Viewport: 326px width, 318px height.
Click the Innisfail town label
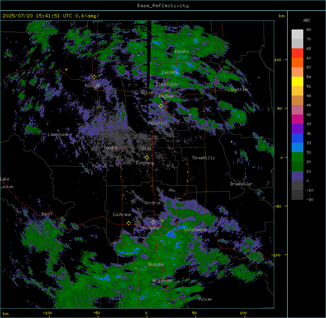point(157,123)
